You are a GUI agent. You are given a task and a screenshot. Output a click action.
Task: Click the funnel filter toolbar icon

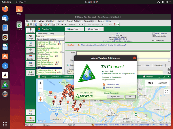tap(59, 24)
